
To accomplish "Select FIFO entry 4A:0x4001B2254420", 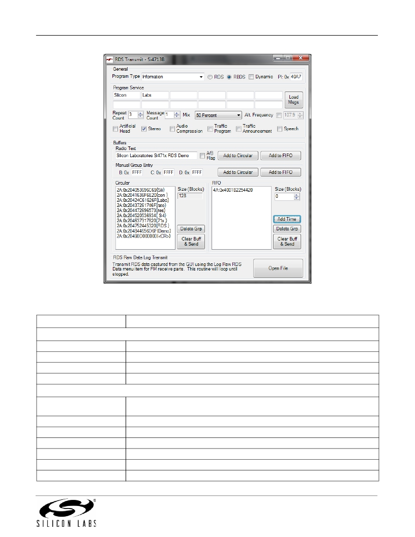I will coord(233,190).
